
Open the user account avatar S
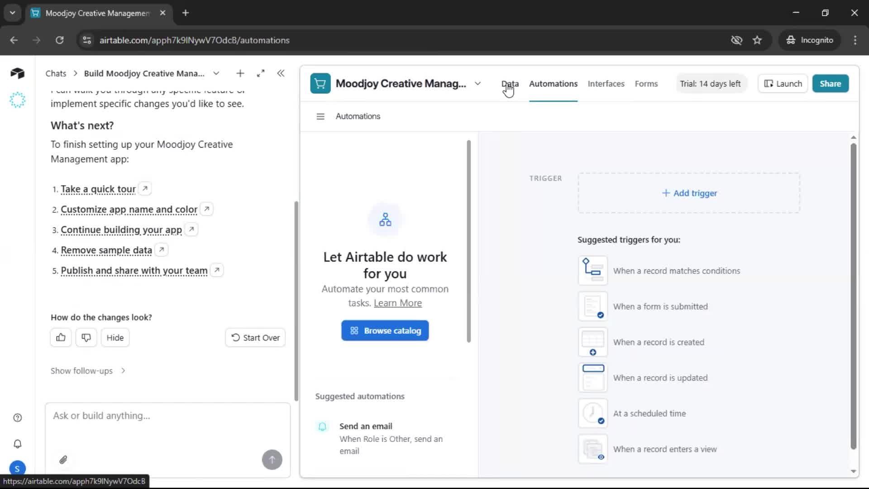[x=17, y=469]
